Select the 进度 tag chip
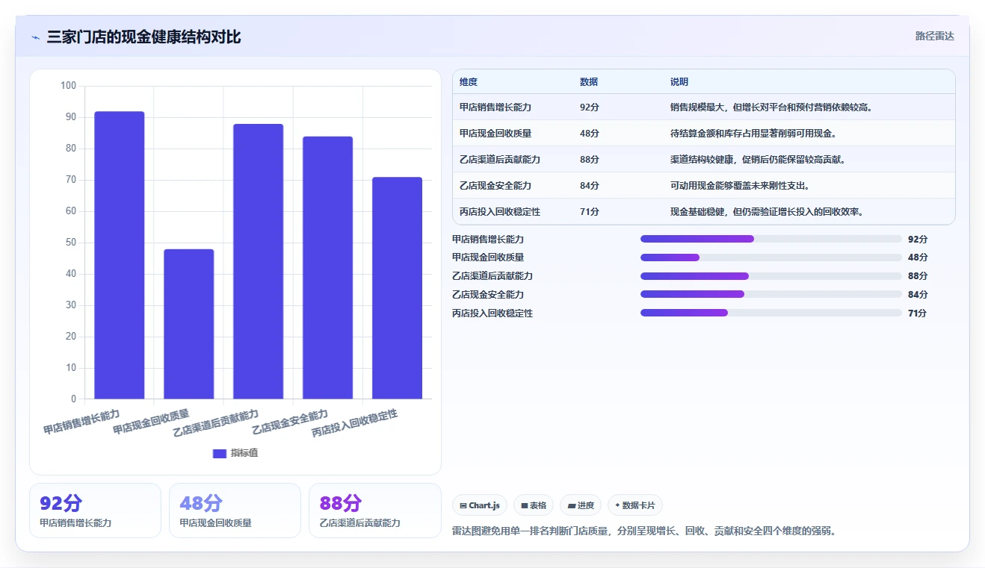This screenshot has width=985, height=568. pos(581,505)
